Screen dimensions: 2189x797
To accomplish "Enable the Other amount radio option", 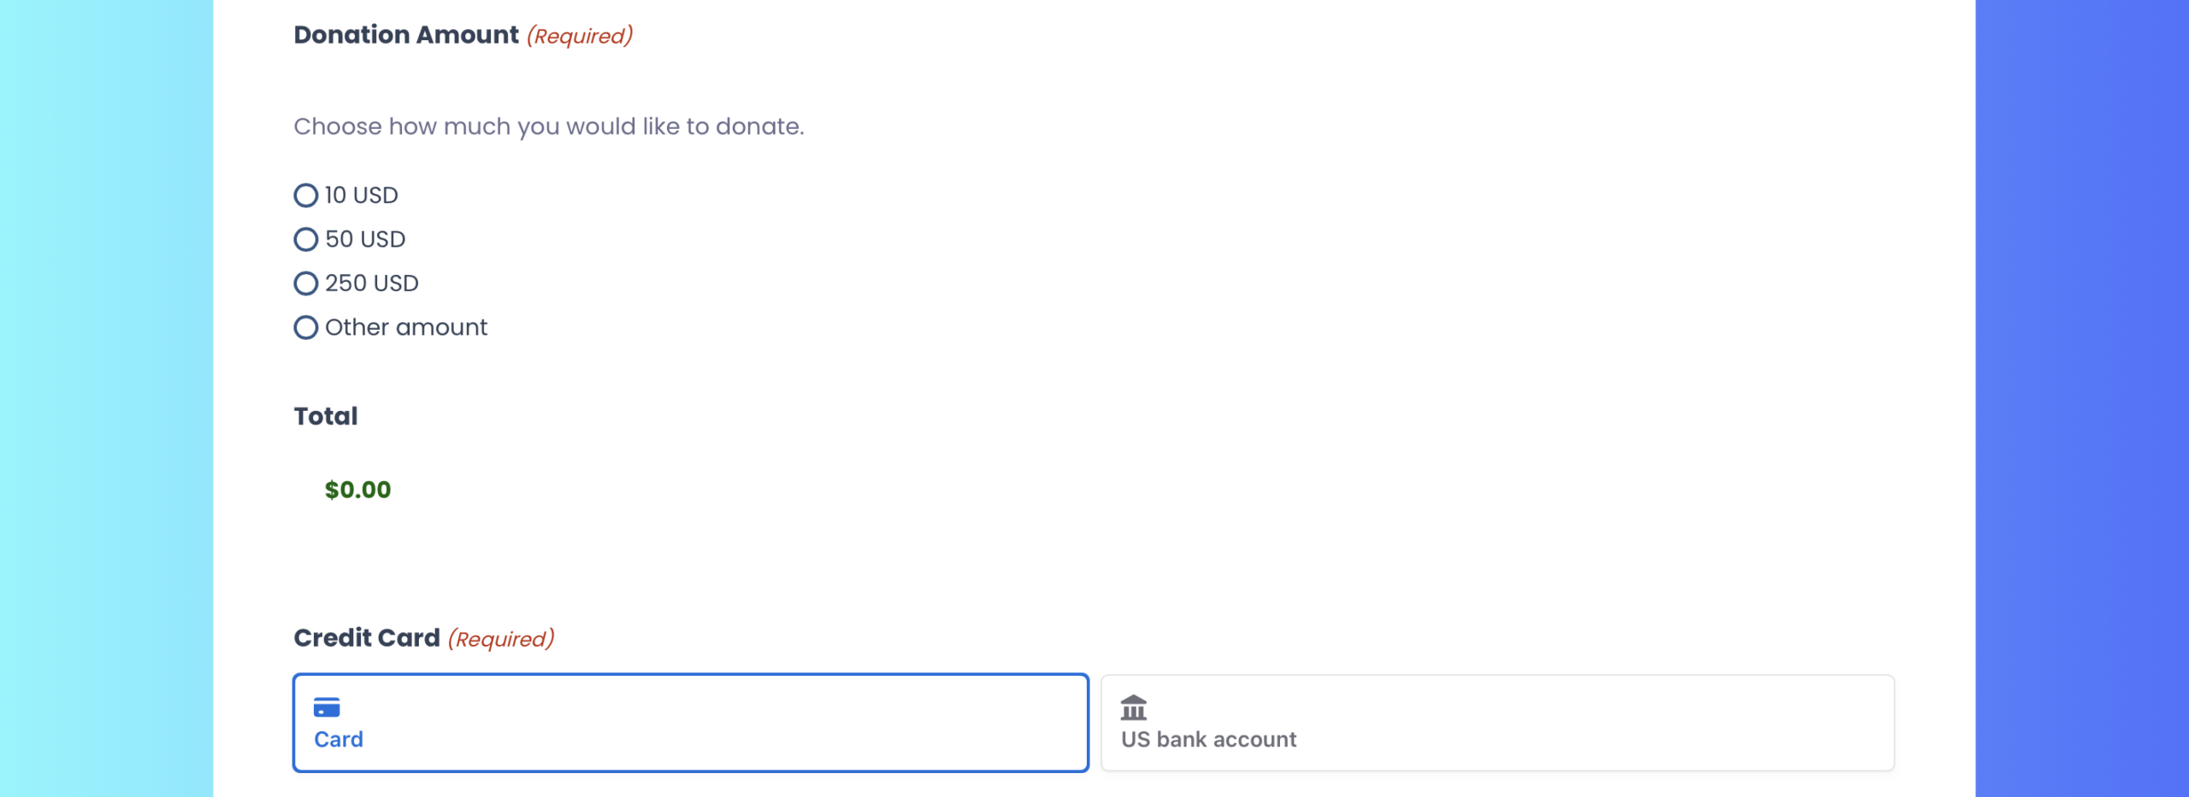I will 305,328.
